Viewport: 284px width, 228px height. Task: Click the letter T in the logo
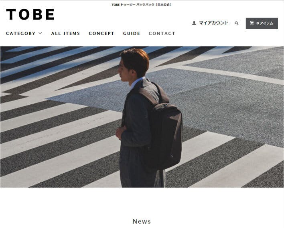coord(11,14)
